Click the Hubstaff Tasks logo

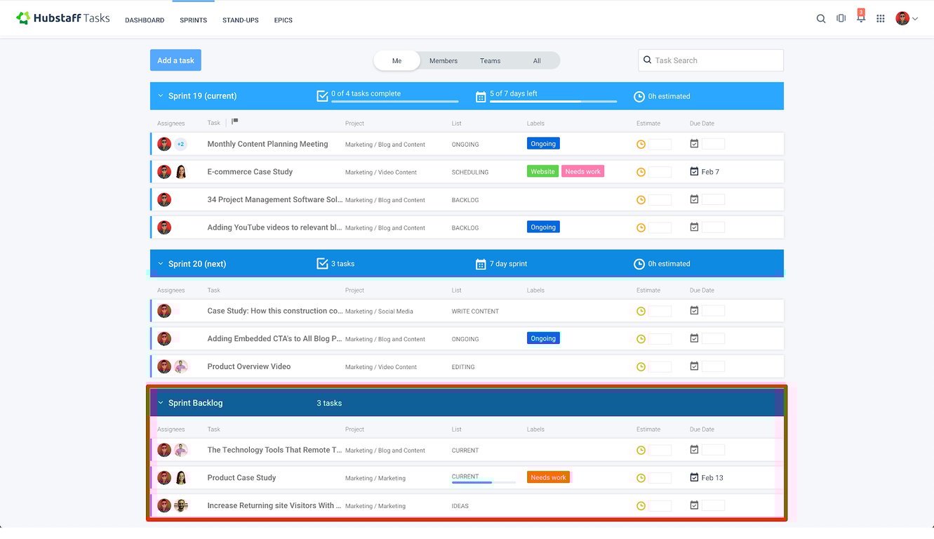point(63,18)
